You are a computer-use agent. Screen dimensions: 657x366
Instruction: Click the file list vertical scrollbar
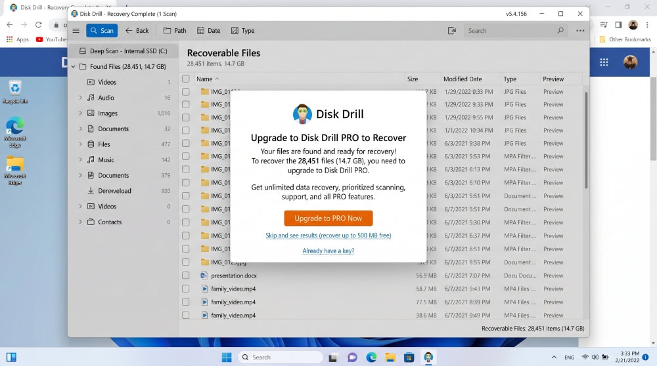coord(586,140)
